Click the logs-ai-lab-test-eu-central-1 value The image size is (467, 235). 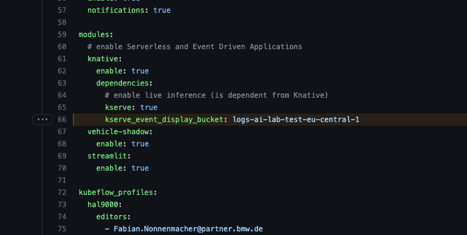(x=296, y=120)
